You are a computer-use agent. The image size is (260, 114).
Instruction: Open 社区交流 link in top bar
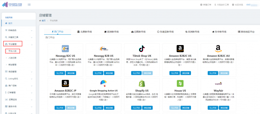237,5
